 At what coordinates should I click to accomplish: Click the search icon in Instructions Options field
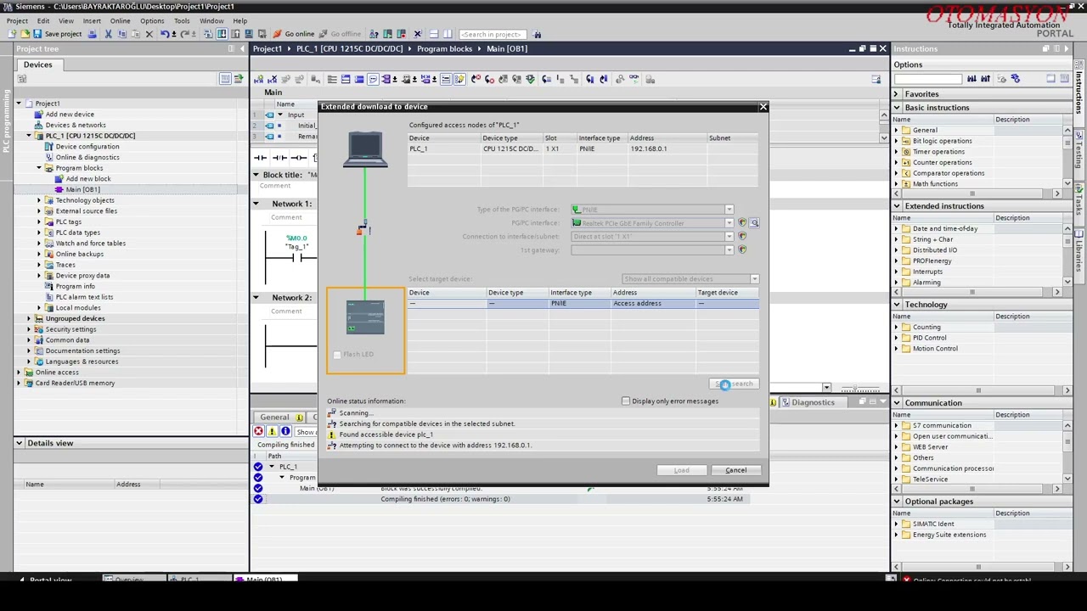tap(972, 79)
